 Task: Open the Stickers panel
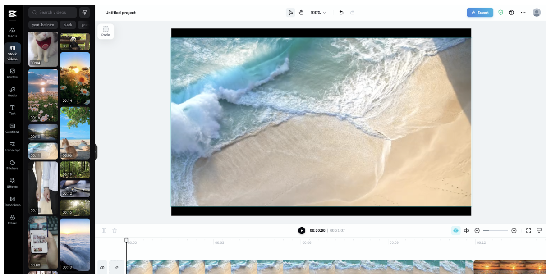[12, 165]
